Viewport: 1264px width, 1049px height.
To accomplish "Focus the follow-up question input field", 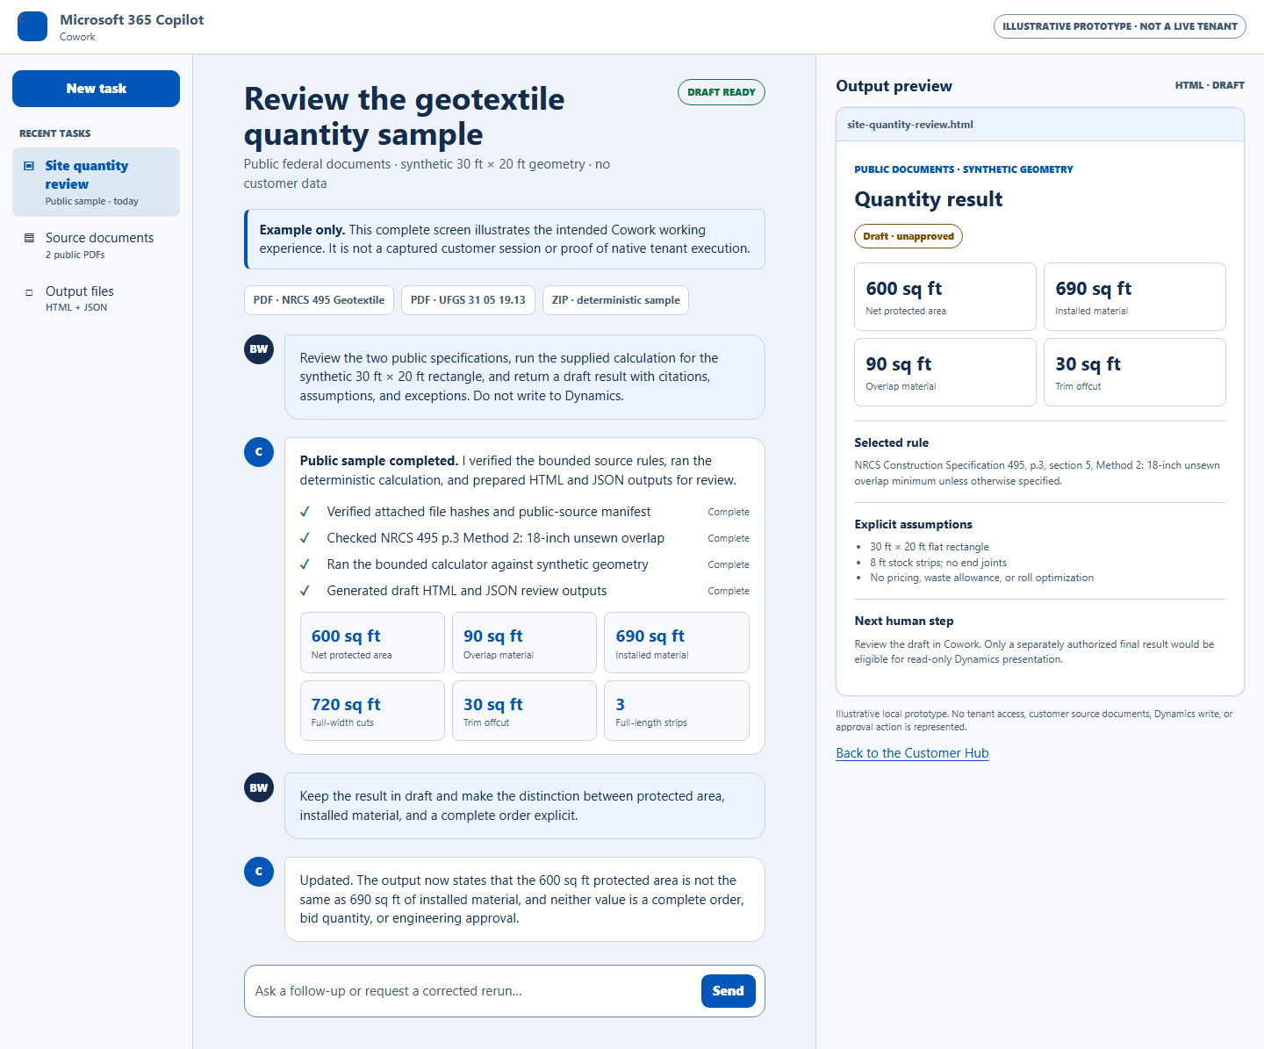I will (474, 991).
